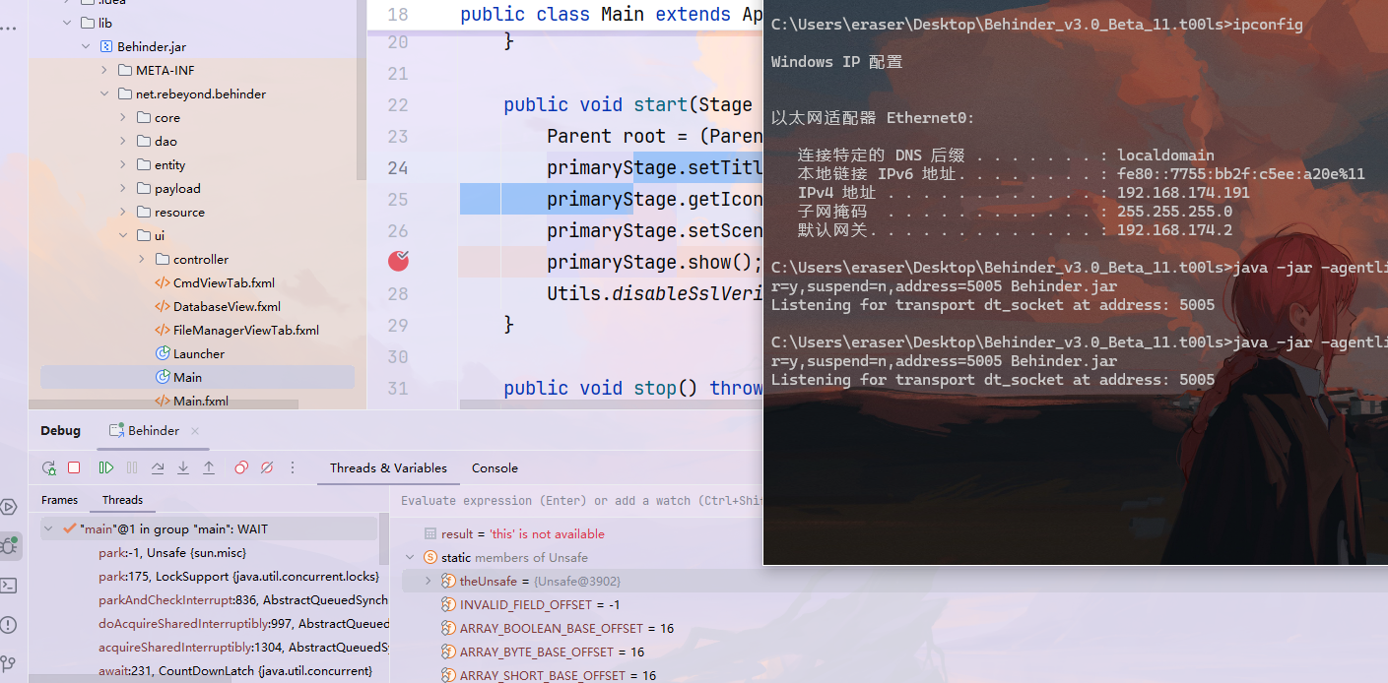Image resolution: width=1388 pixels, height=683 pixels.
Task: Collapse the "main"@1 thread node
Action: [x=48, y=529]
